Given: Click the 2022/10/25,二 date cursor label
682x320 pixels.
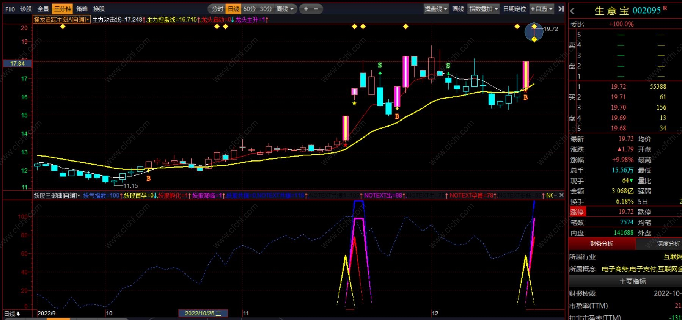Looking at the screenshot, I should click(x=203, y=313).
